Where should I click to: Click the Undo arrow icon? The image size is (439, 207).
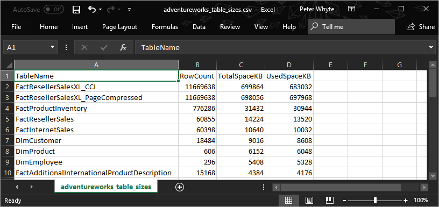92,9
